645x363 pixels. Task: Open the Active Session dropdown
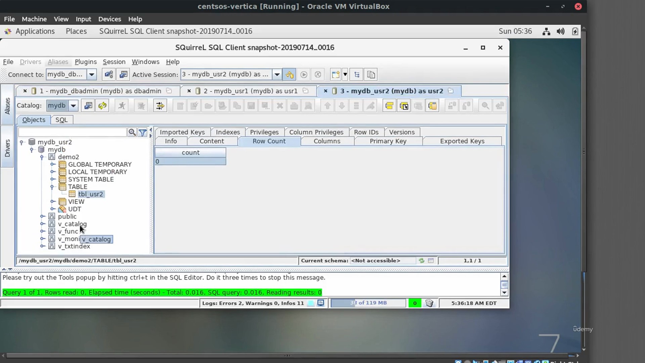tap(277, 75)
